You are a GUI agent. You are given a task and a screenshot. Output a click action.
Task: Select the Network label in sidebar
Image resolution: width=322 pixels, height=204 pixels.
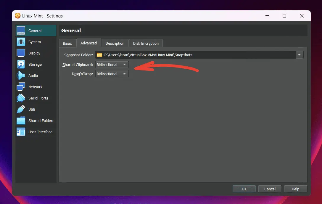pos(35,87)
